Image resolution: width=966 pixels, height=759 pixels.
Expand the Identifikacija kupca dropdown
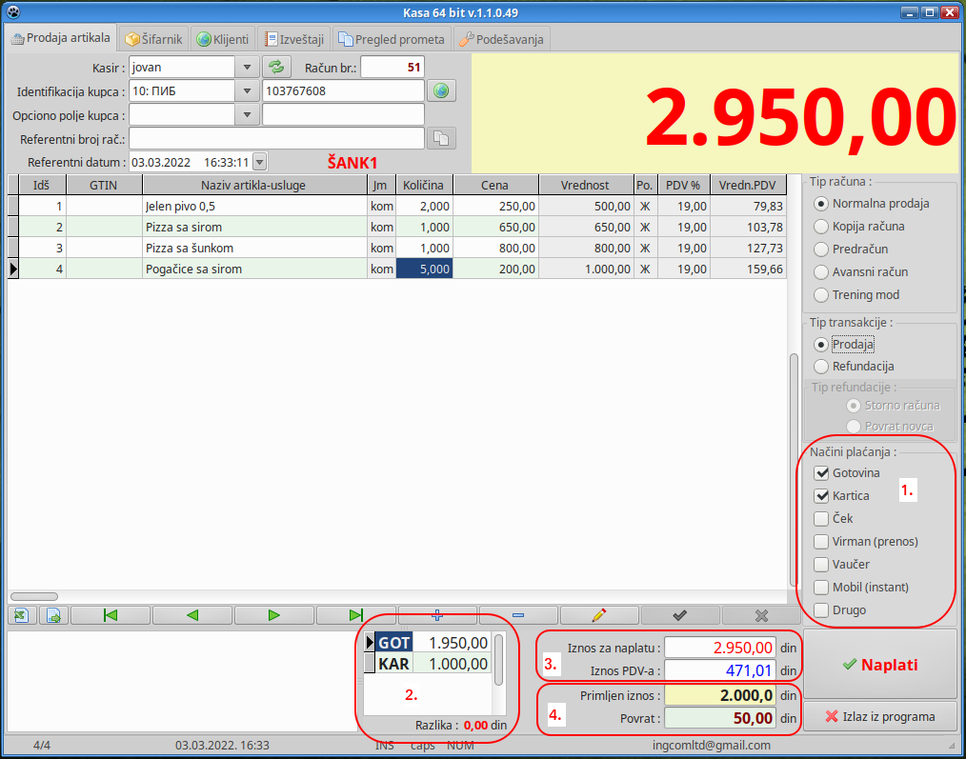point(247,90)
